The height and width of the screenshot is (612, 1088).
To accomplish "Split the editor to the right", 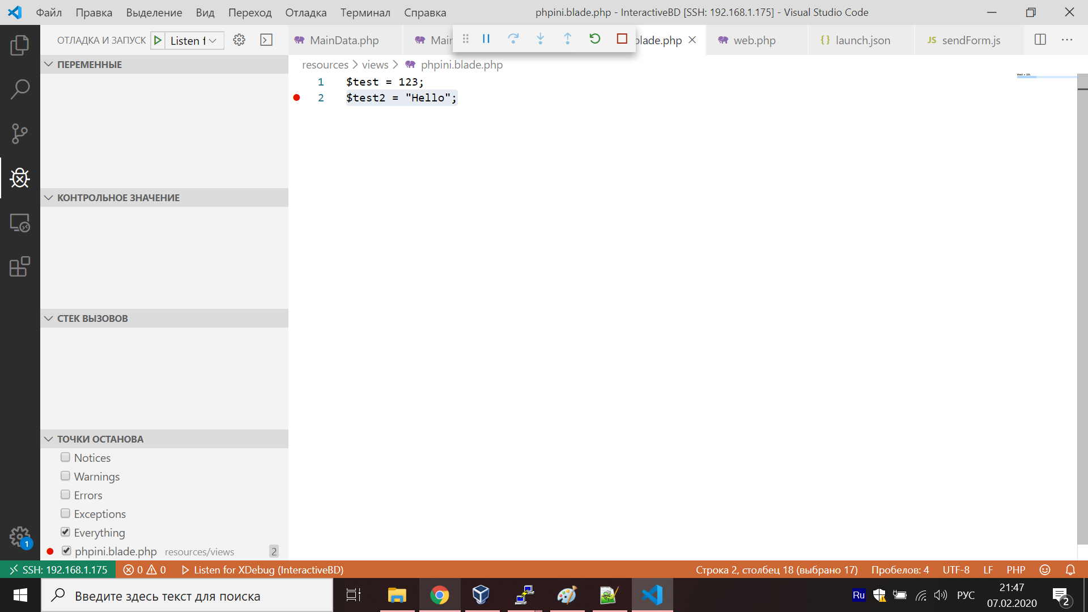I will click(x=1040, y=40).
